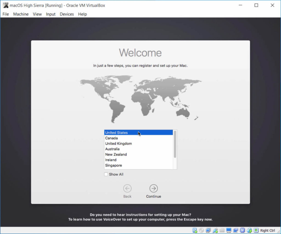Image resolution: width=281 pixels, height=234 pixels.
Task: Choose United Kingdom from the list
Action: [118, 144]
